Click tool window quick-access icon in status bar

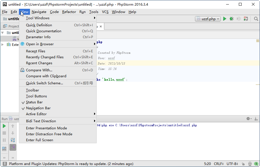click(5, 164)
